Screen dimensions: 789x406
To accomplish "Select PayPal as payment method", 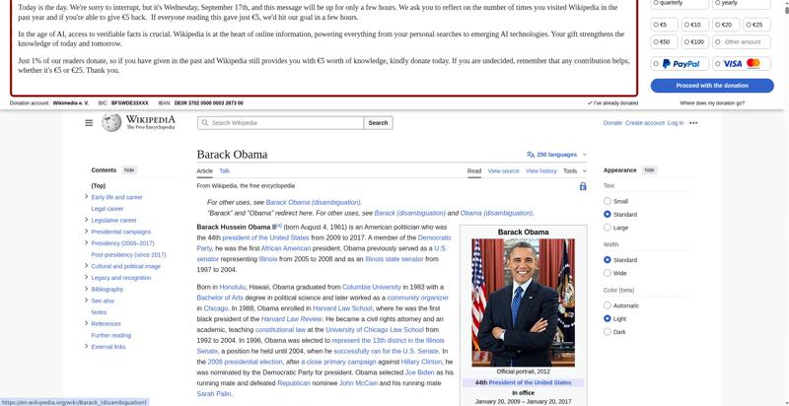I will coord(680,64).
